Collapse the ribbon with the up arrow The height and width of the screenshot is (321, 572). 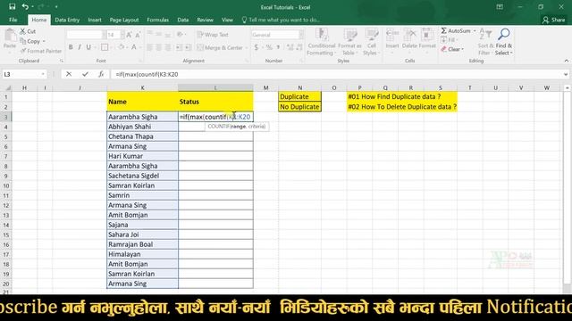click(566, 61)
